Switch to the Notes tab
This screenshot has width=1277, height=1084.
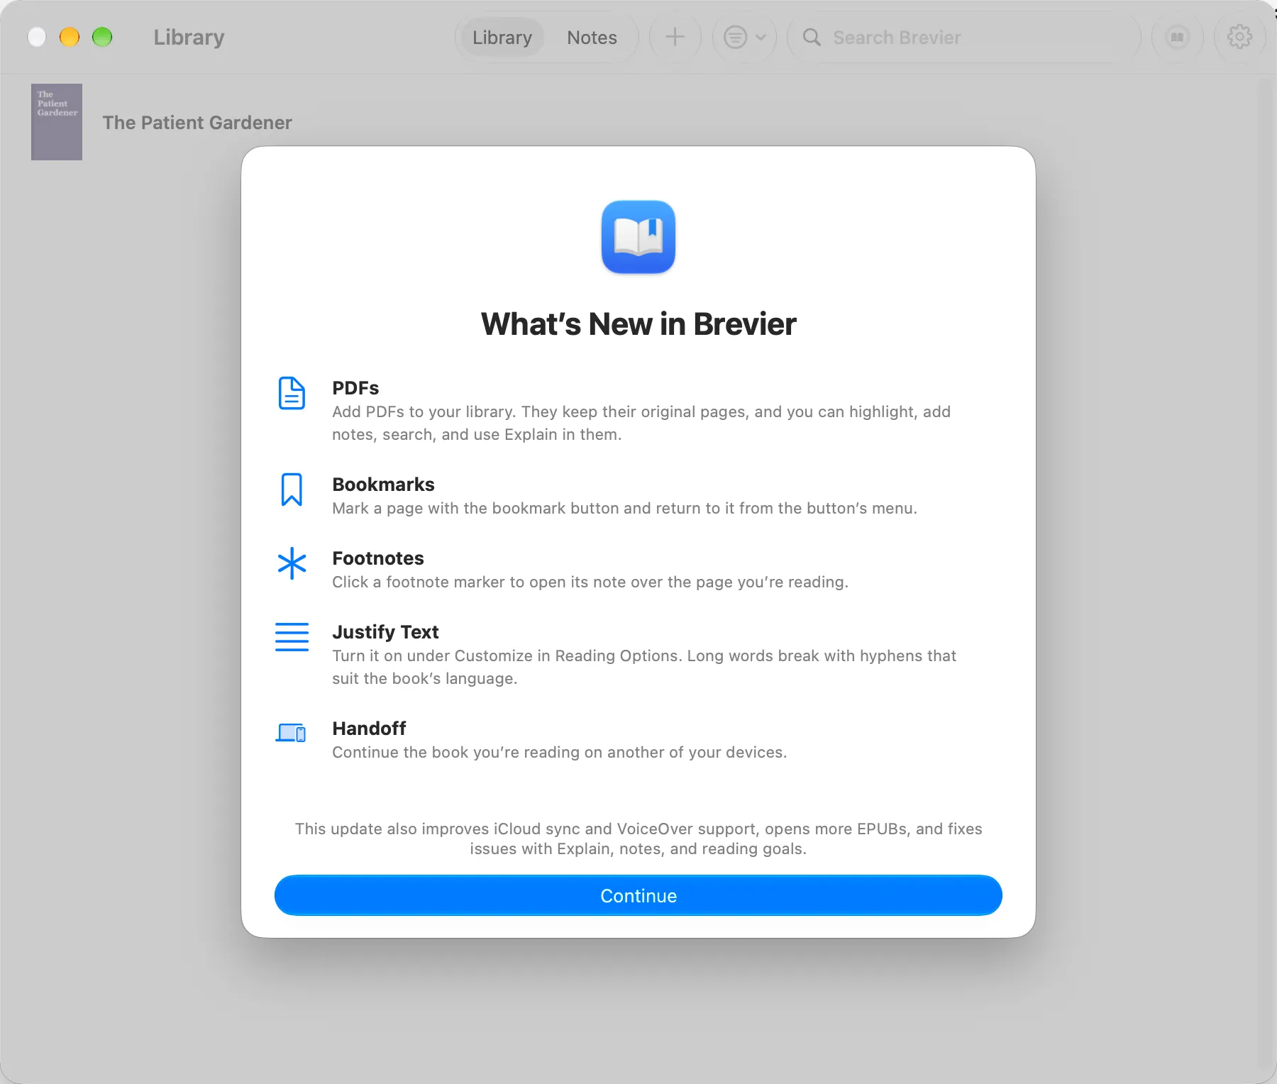tap(592, 38)
